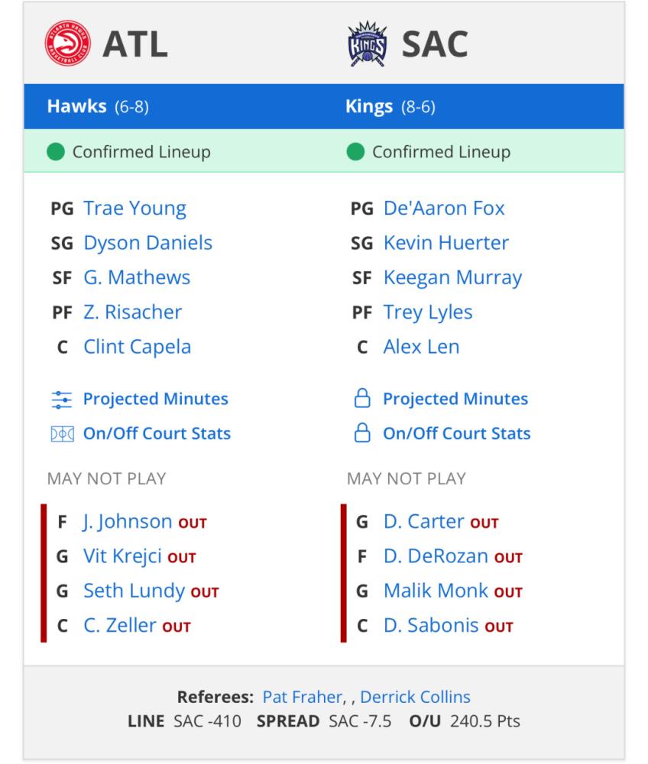Click the Hawks On/Off Court Stats court icon

[x=63, y=433]
